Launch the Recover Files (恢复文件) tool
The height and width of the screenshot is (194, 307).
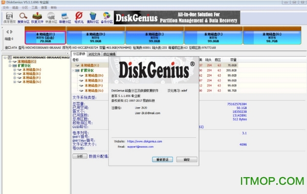(37, 17)
